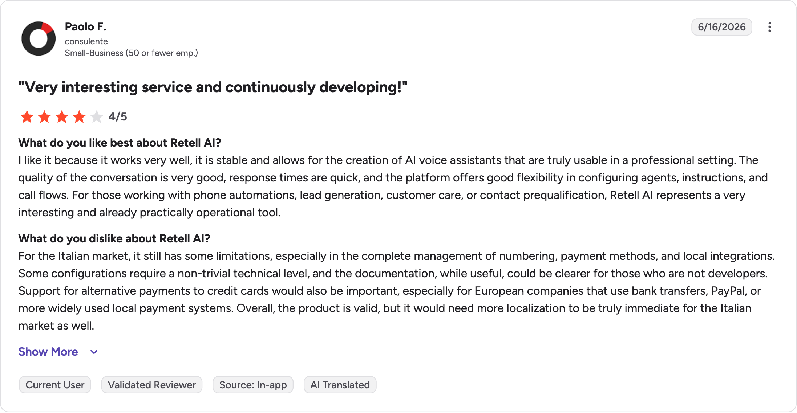Click the first rating star
797x413 pixels.
[27, 117]
